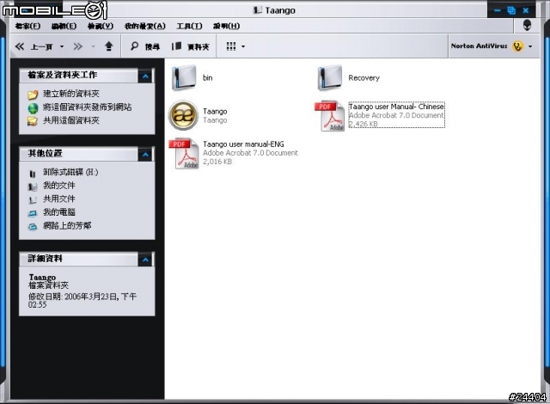Open 網路上的芳鄰 link
The height and width of the screenshot is (404, 550).
(67, 225)
